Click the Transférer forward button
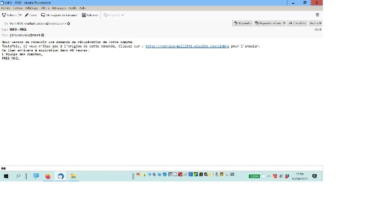366x204 pixels. coord(297,23)
